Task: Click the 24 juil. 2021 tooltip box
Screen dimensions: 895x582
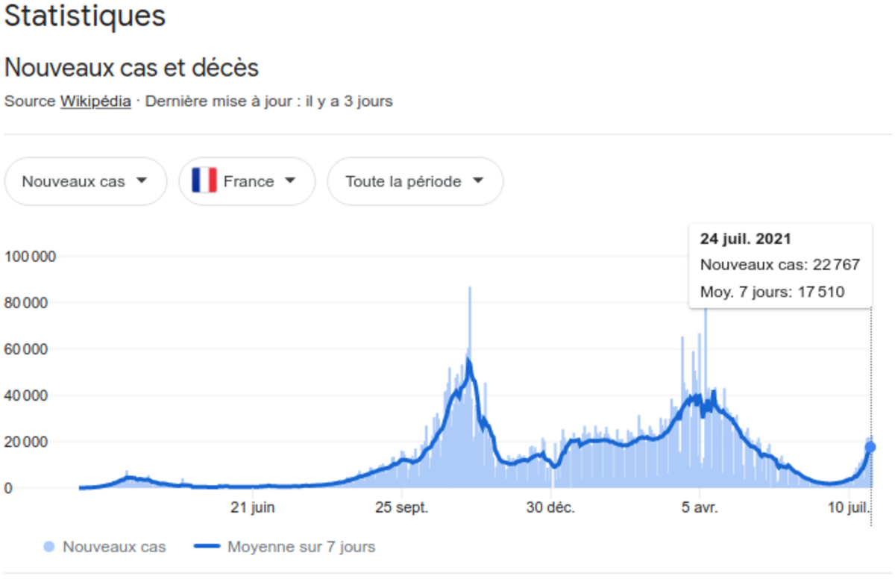Action: [780, 266]
